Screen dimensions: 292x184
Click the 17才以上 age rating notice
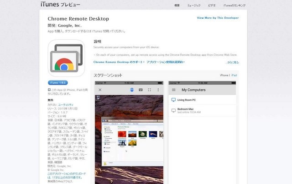[67, 176]
